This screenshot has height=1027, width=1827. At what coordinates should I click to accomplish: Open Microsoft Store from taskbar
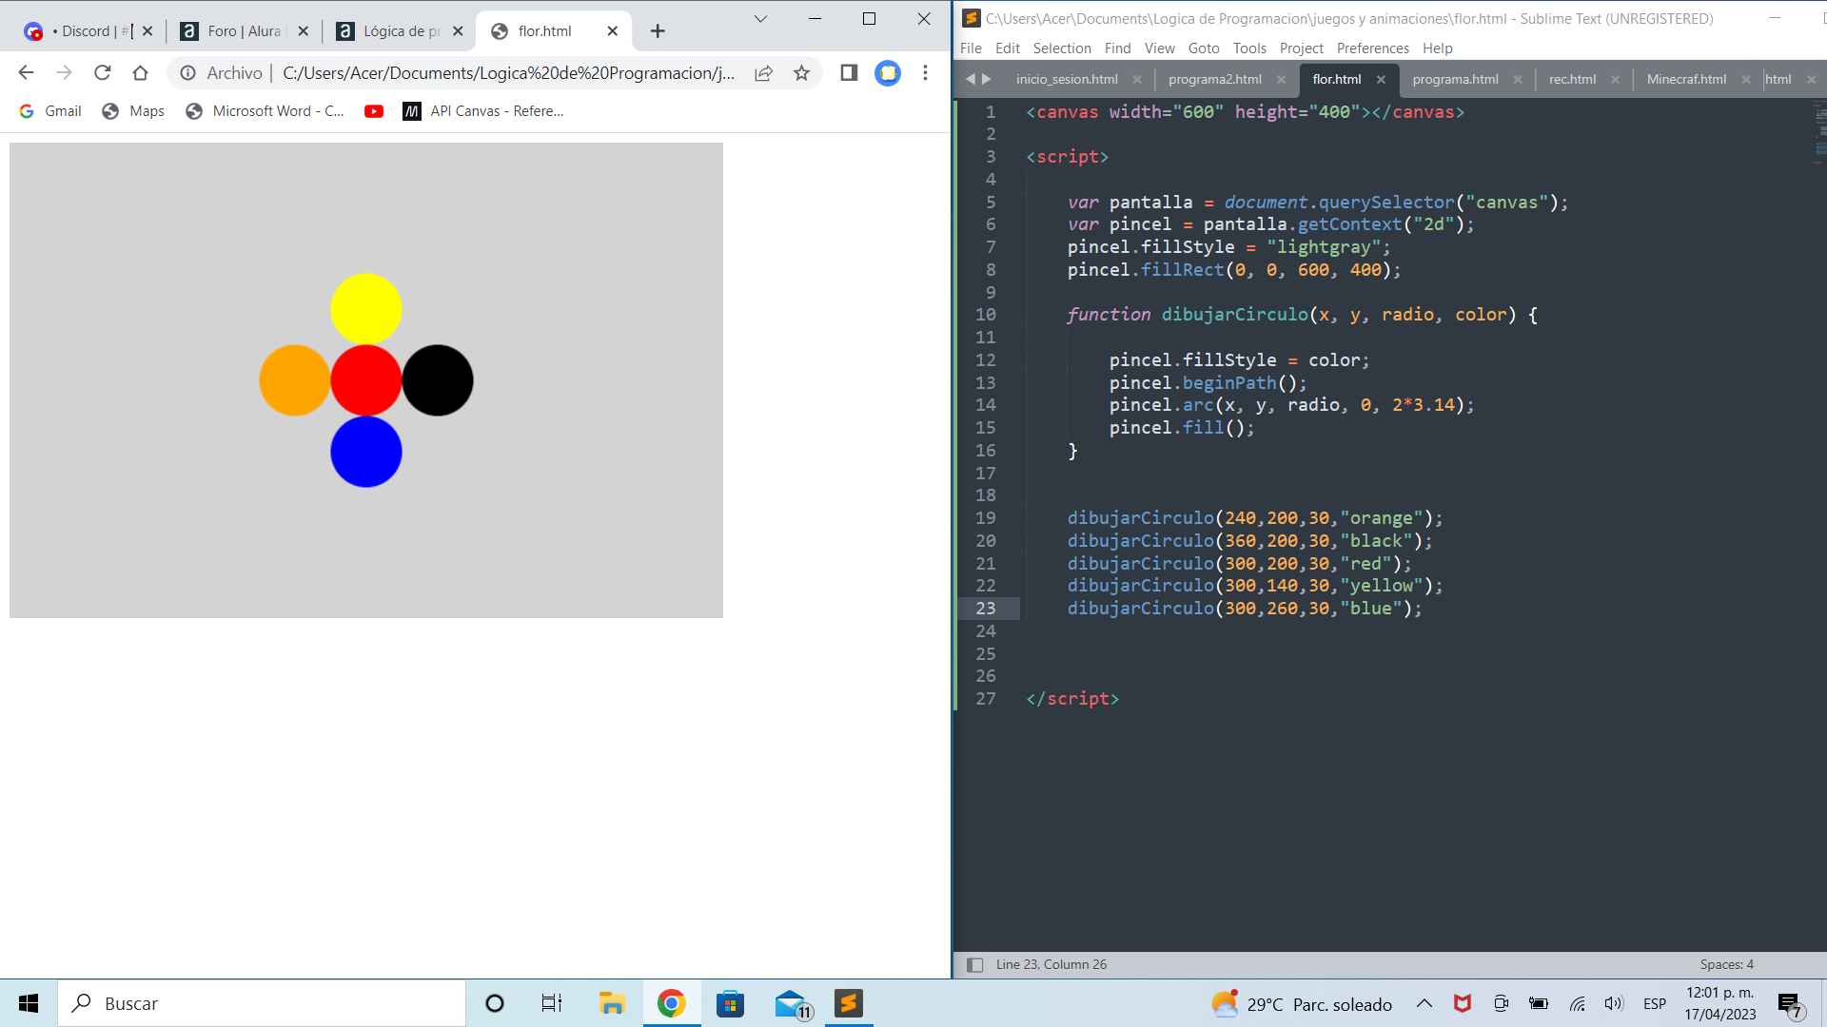[x=730, y=1003]
